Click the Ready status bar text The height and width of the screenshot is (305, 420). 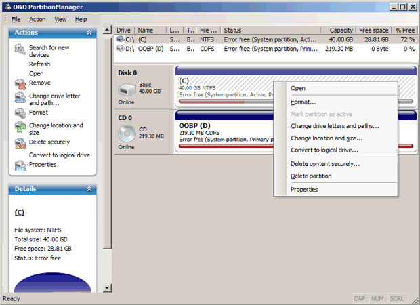pyautogui.click(x=12, y=298)
